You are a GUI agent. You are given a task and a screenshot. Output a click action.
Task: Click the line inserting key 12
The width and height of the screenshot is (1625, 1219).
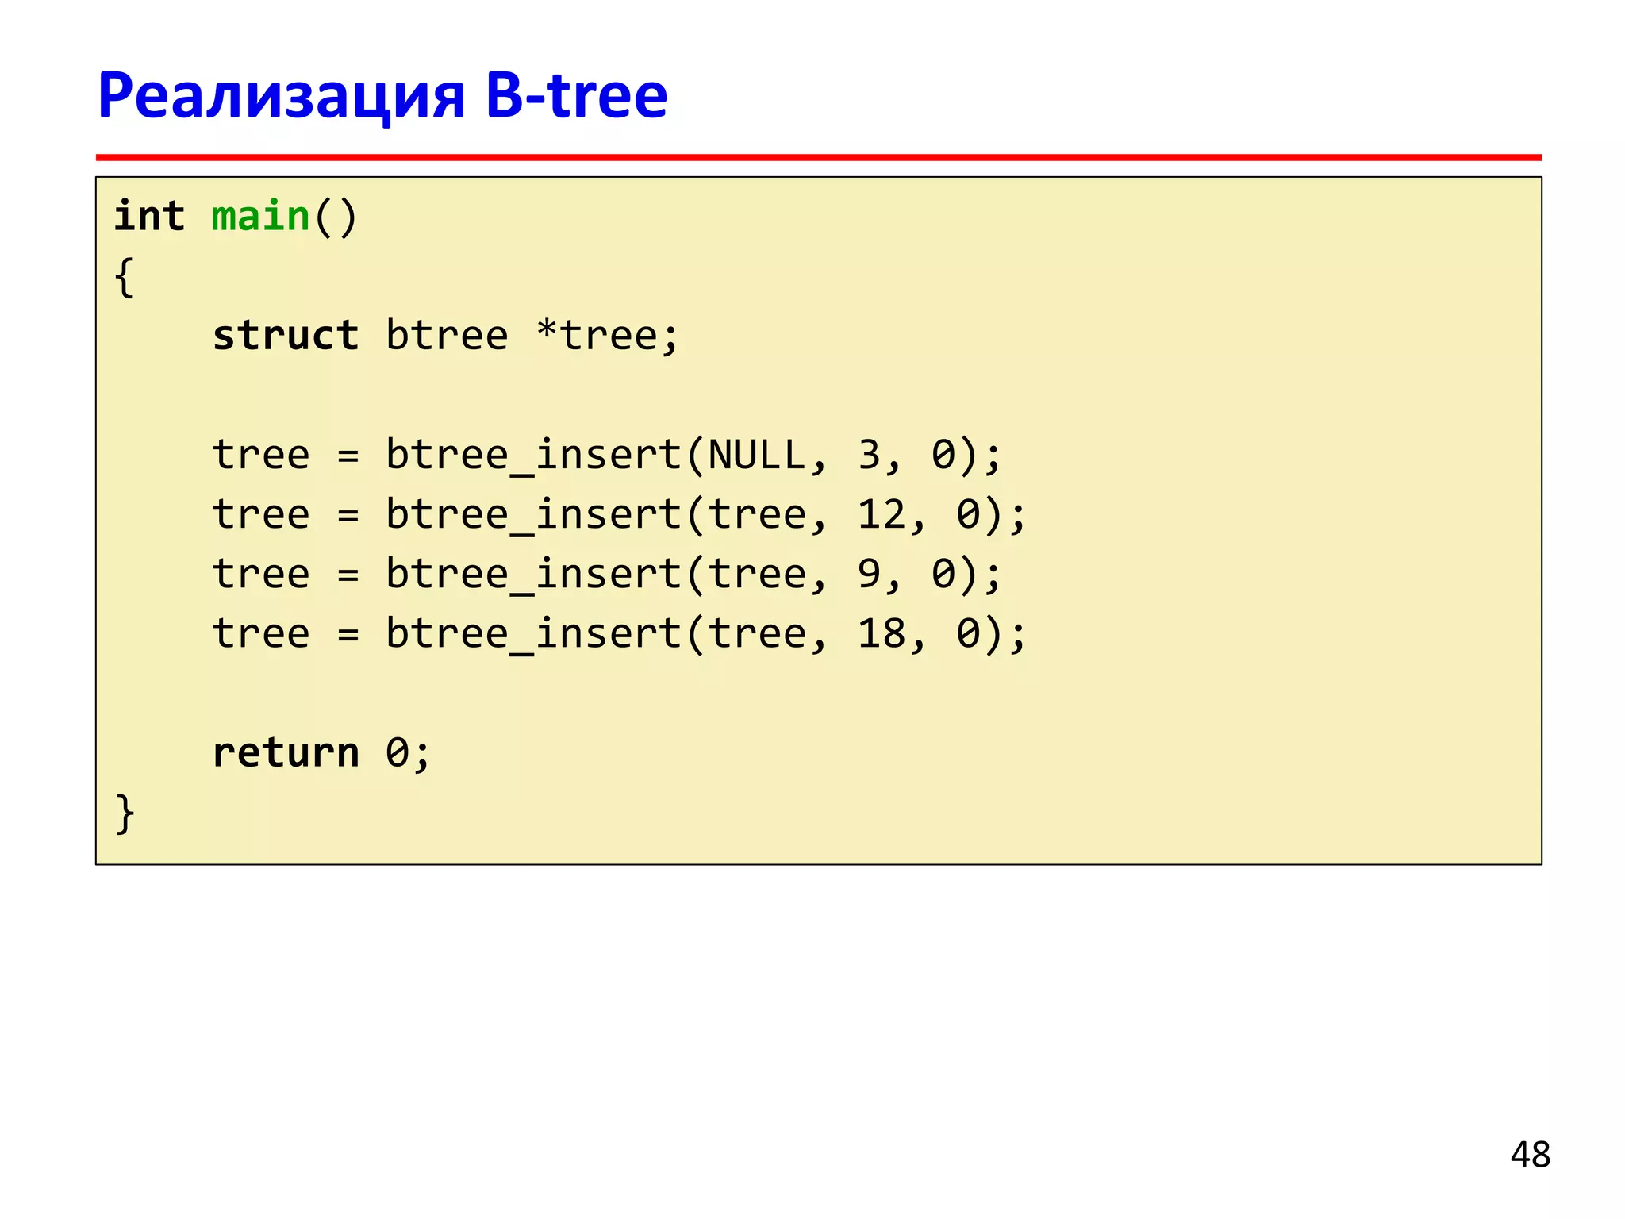620,515
